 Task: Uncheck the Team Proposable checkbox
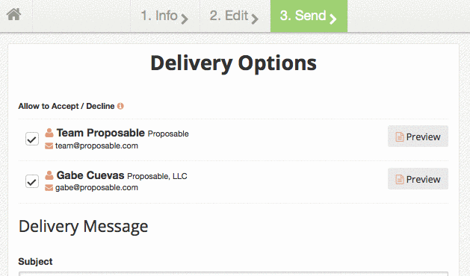point(32,139)
